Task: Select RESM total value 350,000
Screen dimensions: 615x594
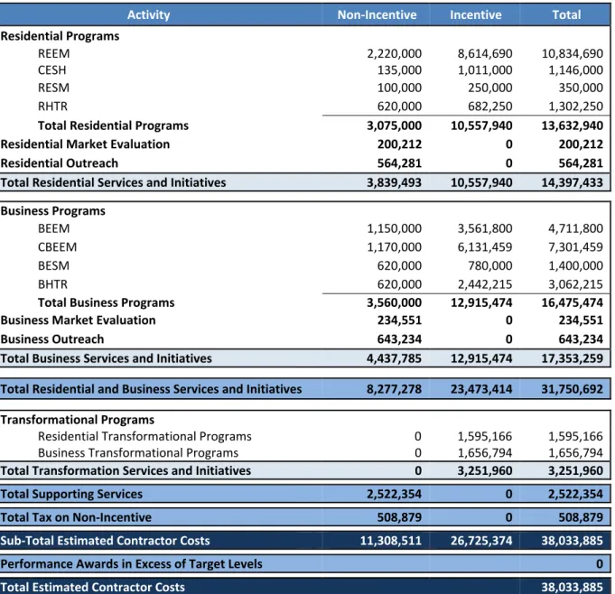Action: (581, 88)
